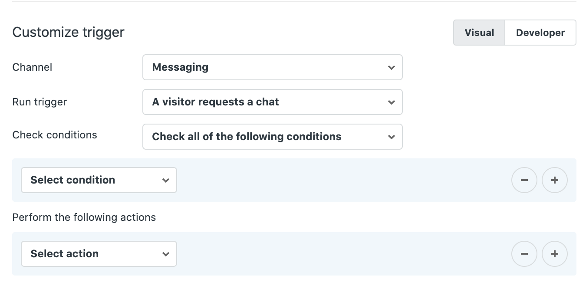Image resolution: width=586 pixels, height=292 pixels.
Task: Open the Channel dropdown chevron
Action: click(391, 67)
